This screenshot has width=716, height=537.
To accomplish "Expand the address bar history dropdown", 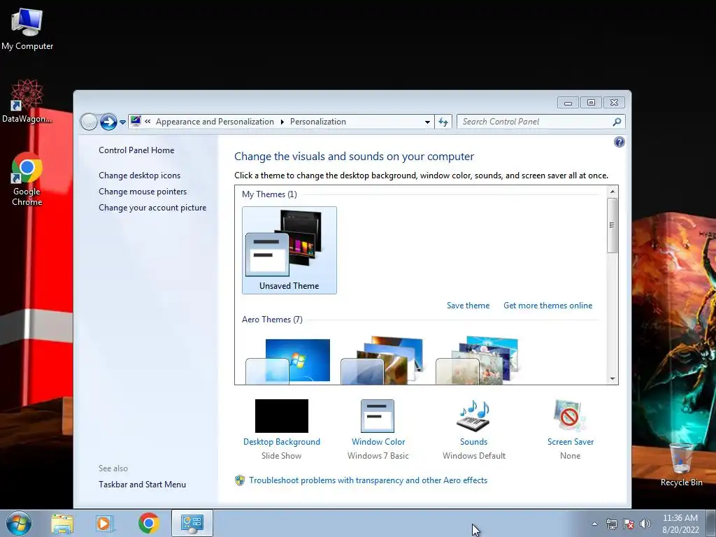I will (427, 122).
